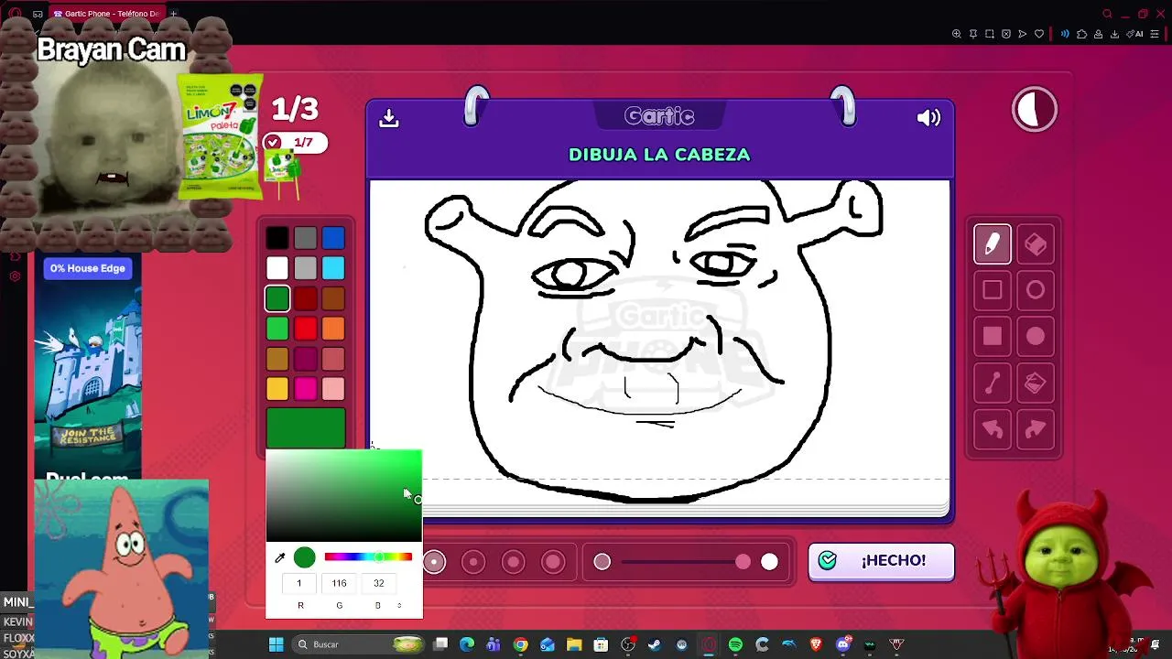Switch color format with the RGB arrows
The image size is (1172, 659).
[x=399, y=605]
